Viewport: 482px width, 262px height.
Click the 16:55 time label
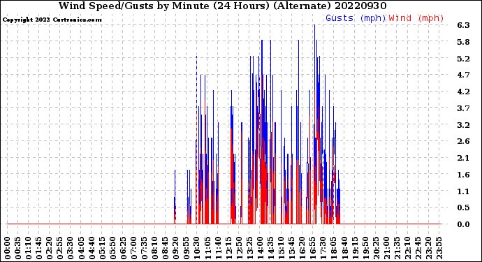312,248
